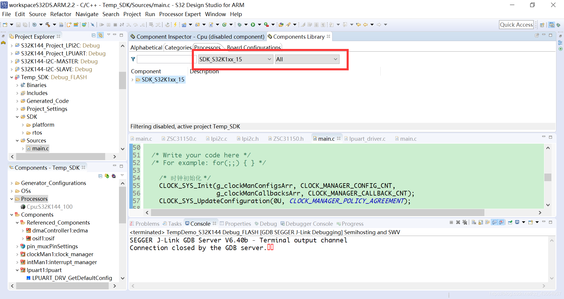This screenshot has width=564, height=299.
Task: Select pin_mux:PinSettings component
Action: coord(49,247)
